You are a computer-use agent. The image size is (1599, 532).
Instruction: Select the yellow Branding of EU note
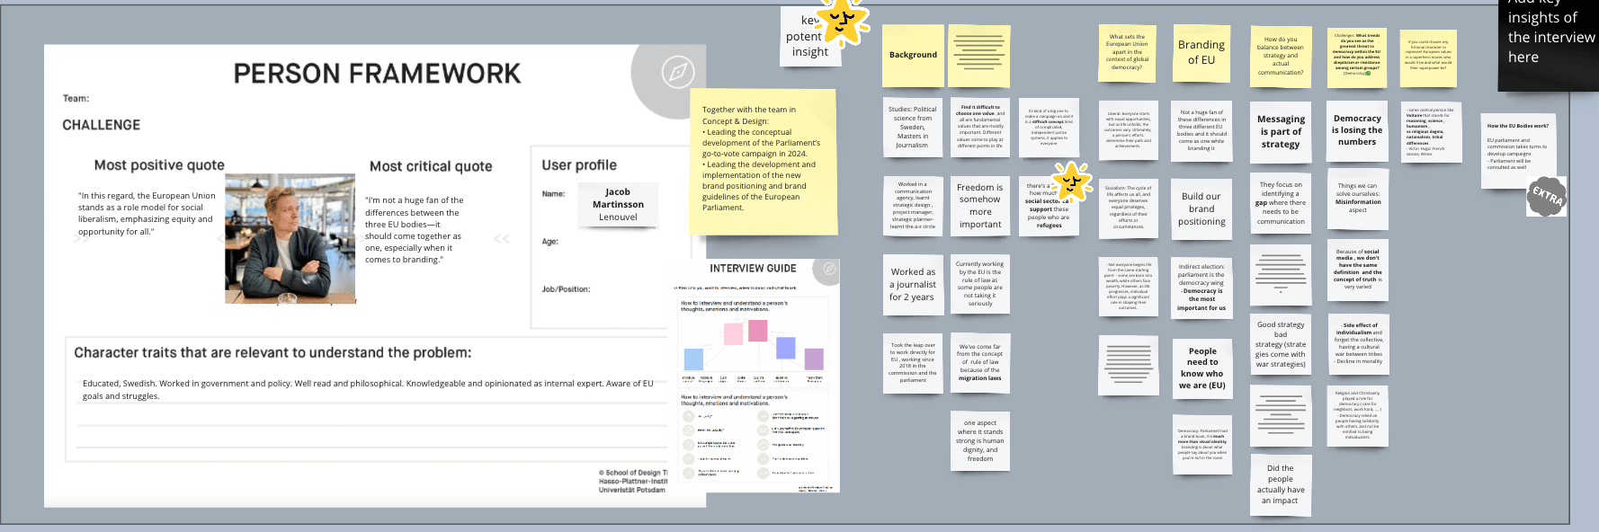pos(1201,53)
